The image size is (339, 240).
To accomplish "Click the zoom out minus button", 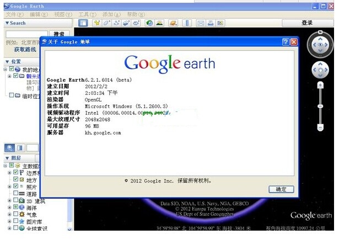I will pyautogui.click(x=320, y=127).
